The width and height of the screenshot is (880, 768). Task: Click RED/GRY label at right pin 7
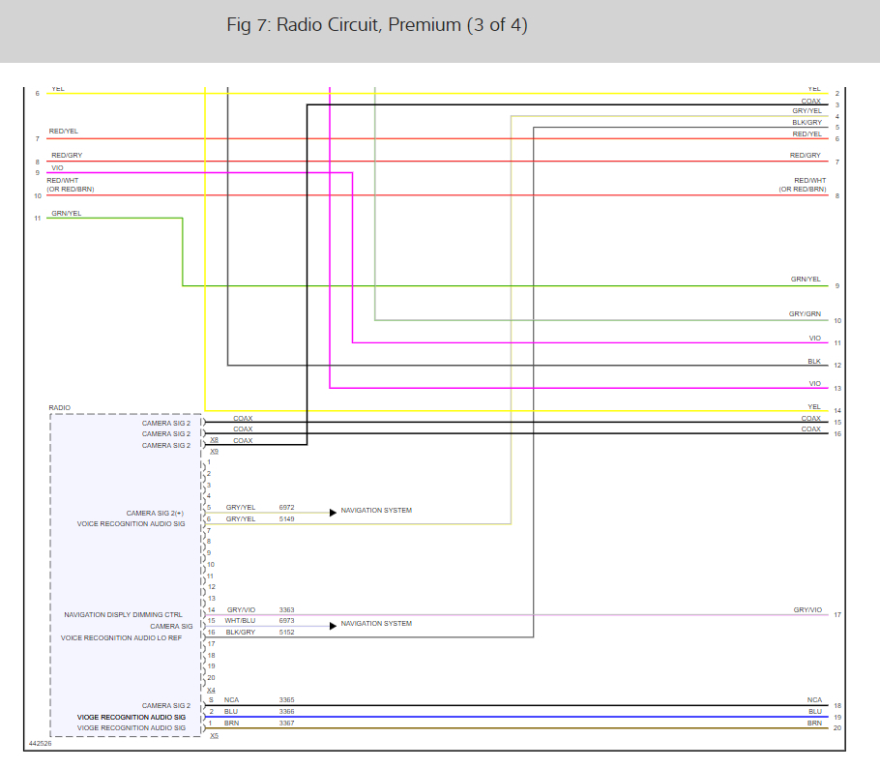tap(806, 156)
